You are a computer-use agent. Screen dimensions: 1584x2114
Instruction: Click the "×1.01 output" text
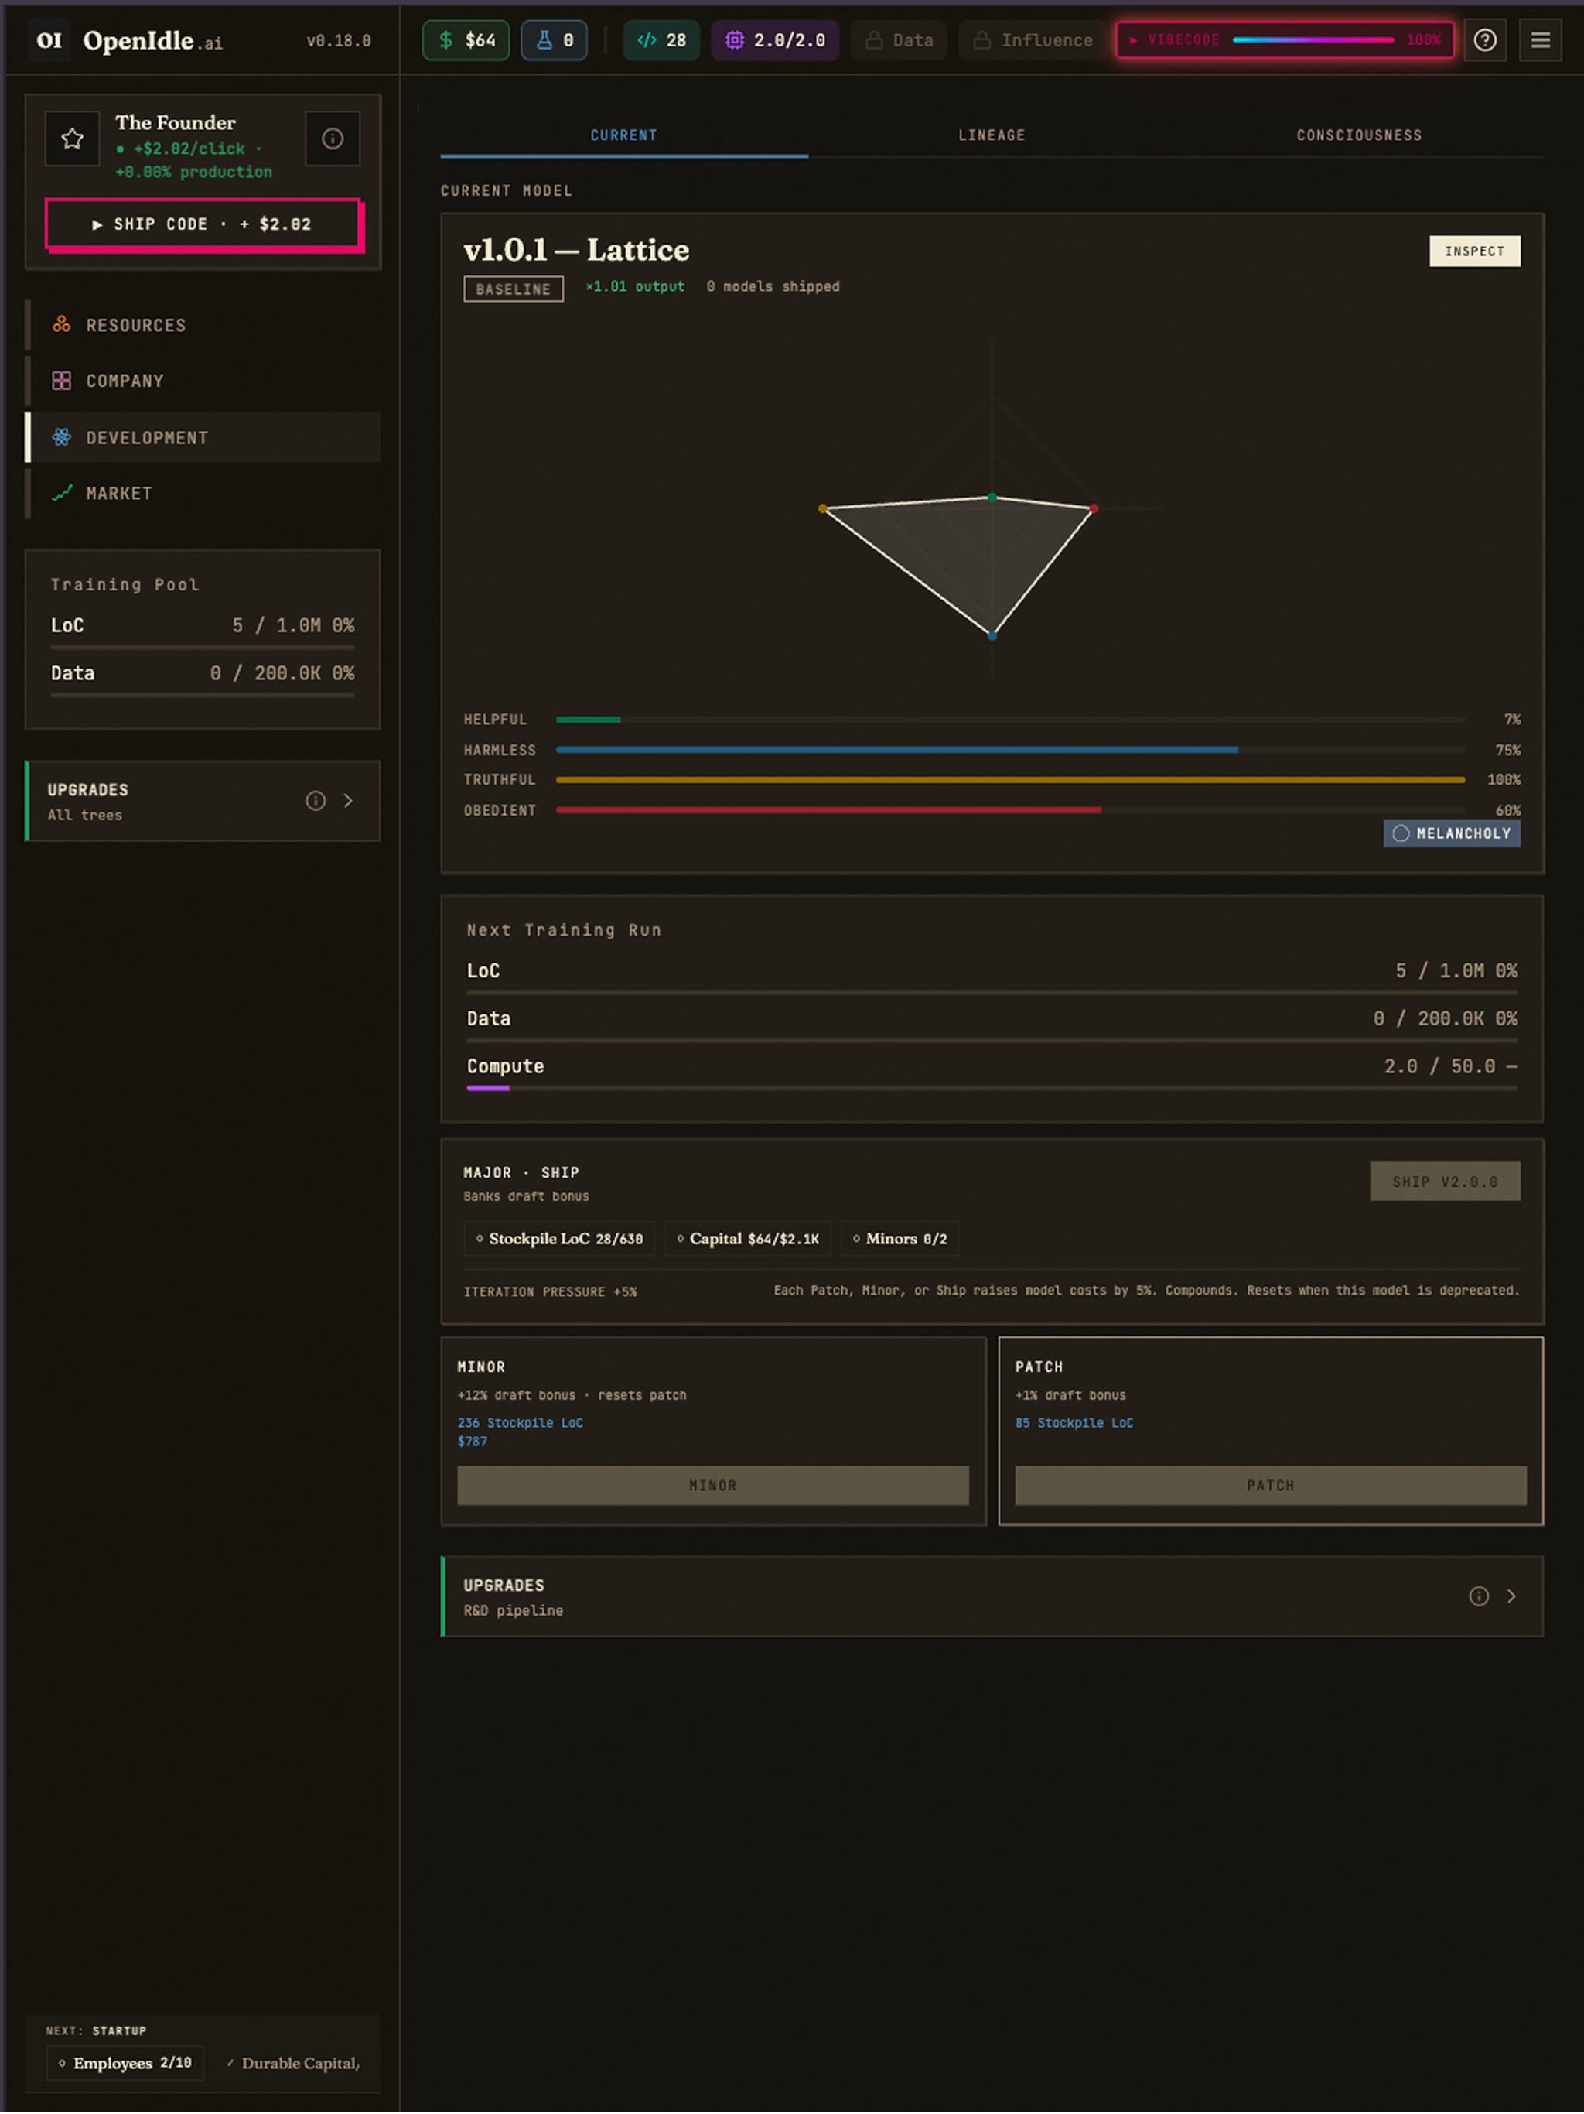click(634, 287)
